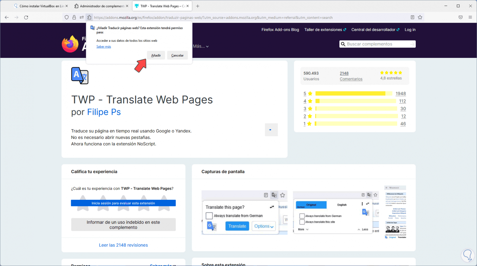Open the 112 four-star reviews count

click(402, 101)
